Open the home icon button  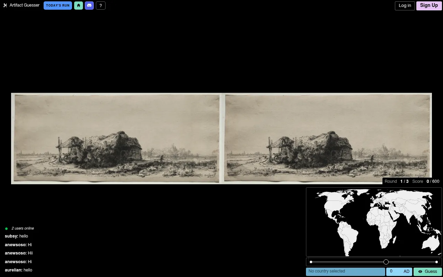79,6
